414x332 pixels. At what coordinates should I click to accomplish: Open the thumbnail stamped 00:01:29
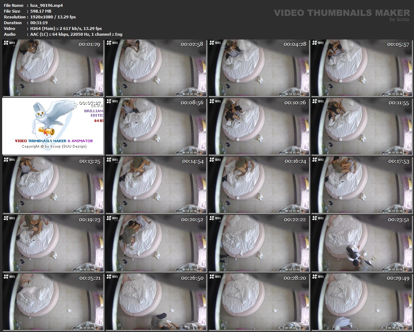53,68
